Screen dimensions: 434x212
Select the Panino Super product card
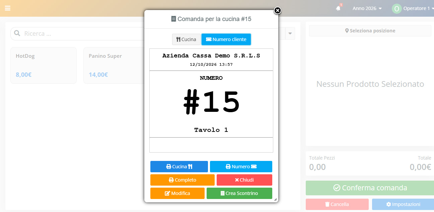(x=114, y=65)
